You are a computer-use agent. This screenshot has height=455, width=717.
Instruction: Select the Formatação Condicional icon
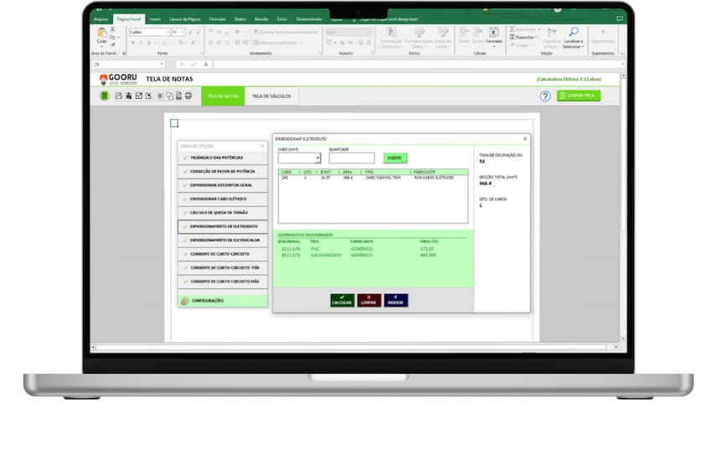pos(391,32)
